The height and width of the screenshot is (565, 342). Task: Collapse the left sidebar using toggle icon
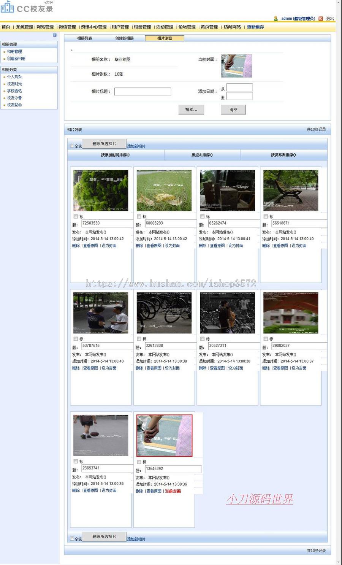[55, 35]
